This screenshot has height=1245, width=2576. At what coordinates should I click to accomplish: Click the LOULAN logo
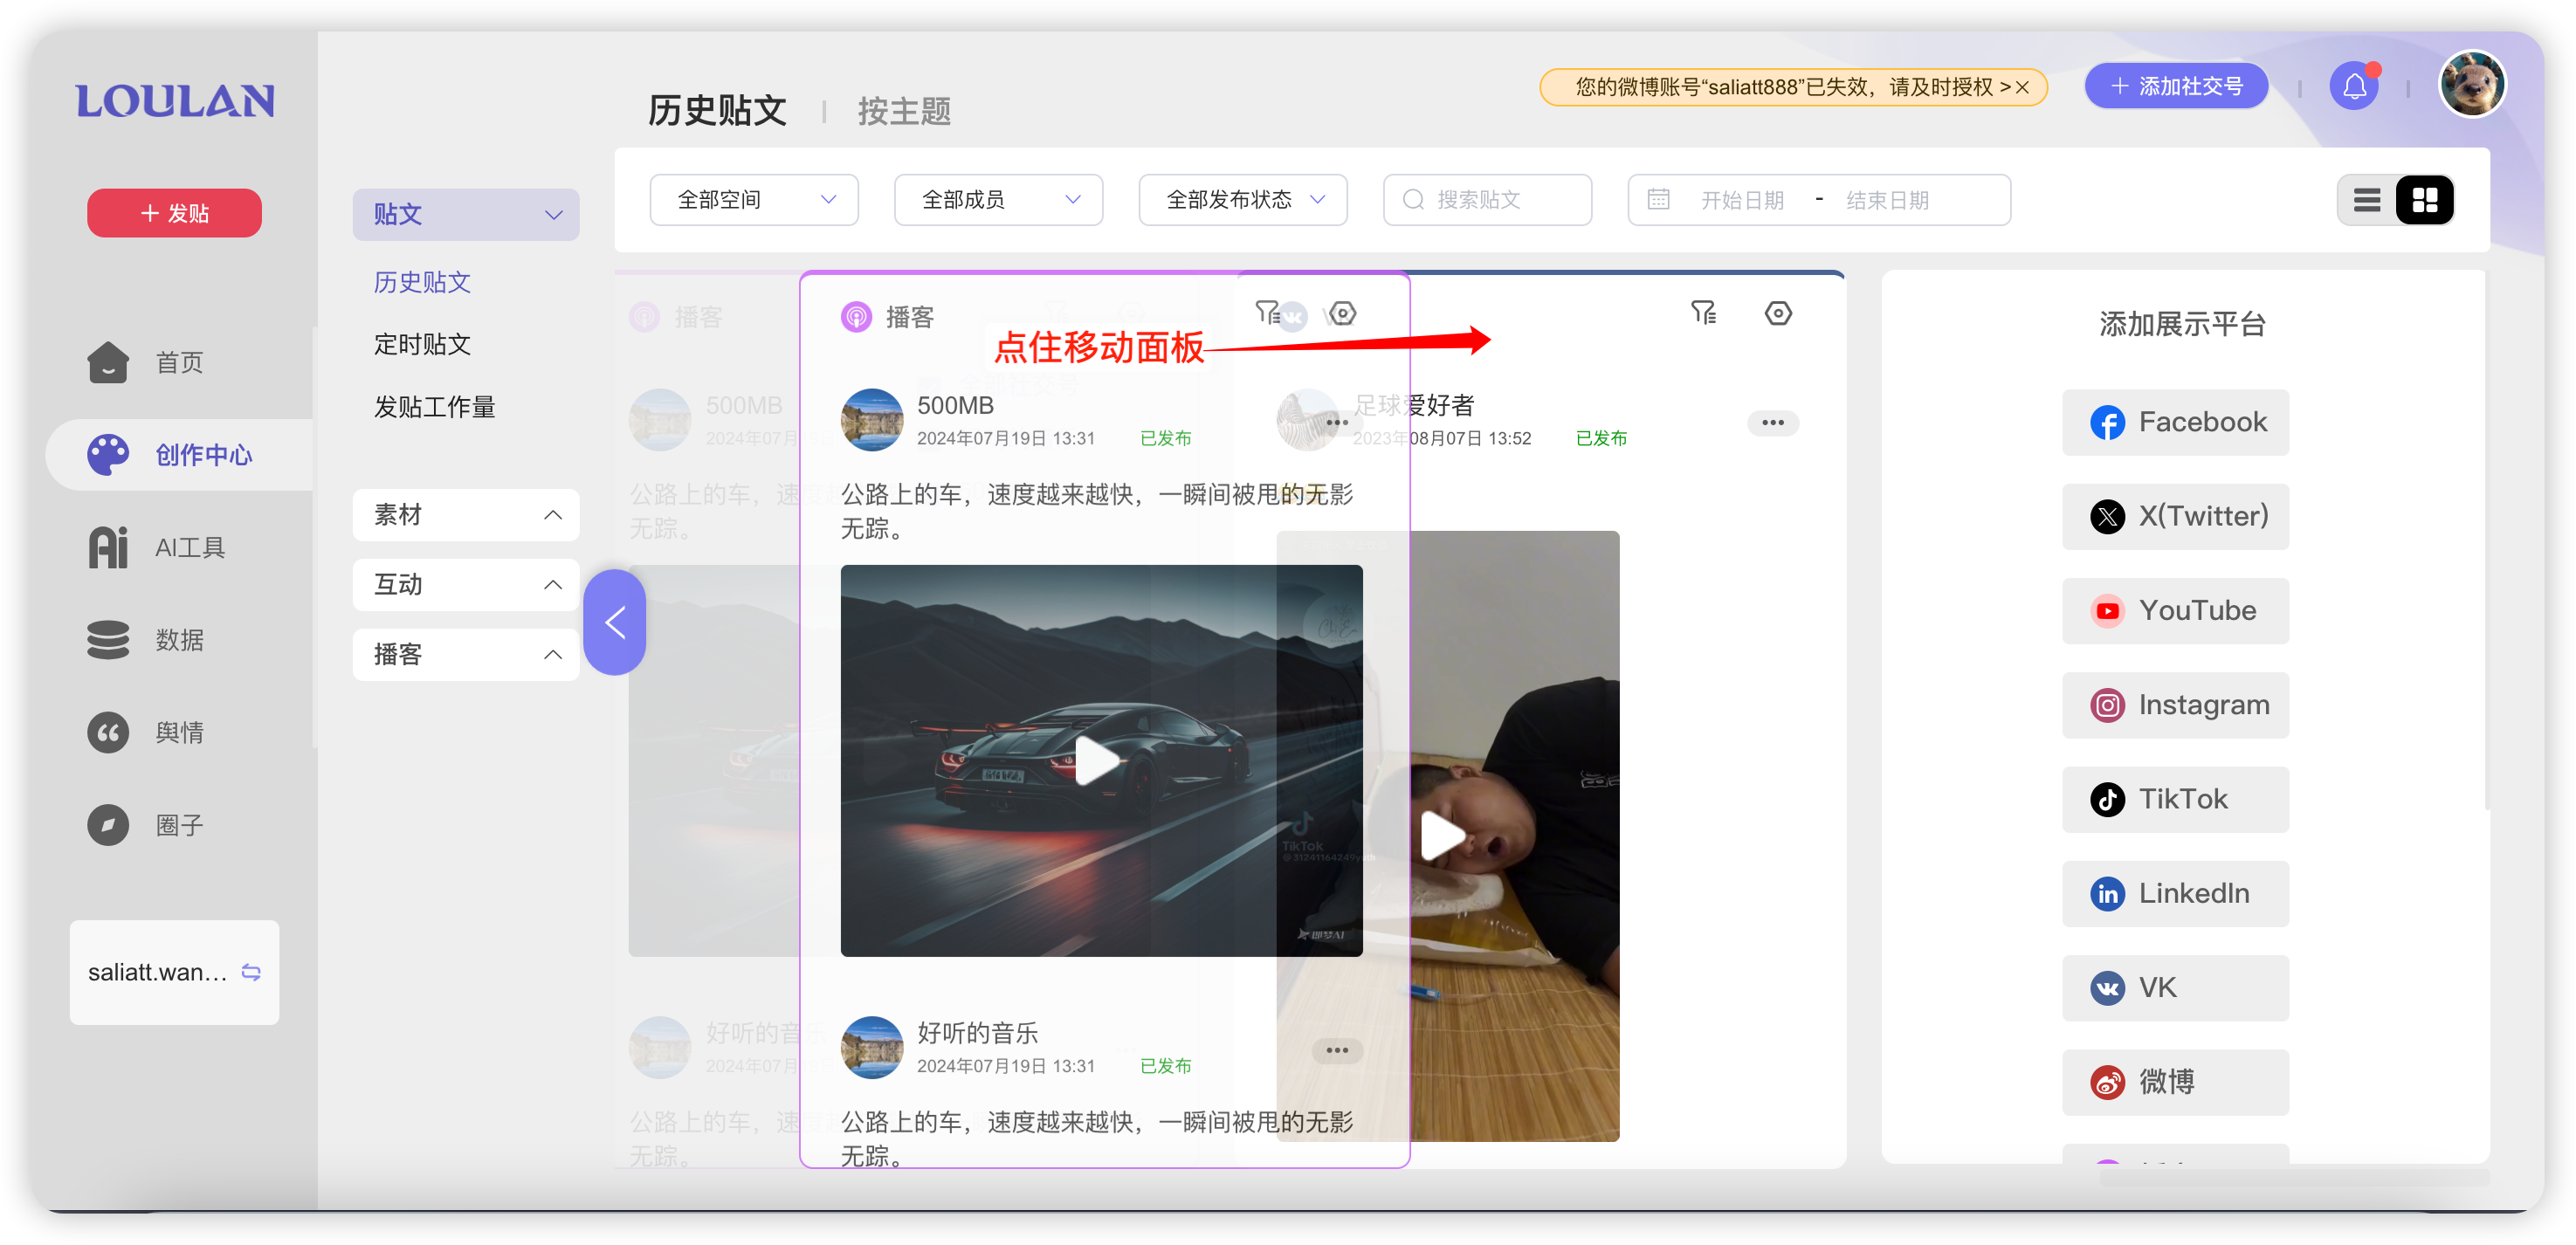175,101
